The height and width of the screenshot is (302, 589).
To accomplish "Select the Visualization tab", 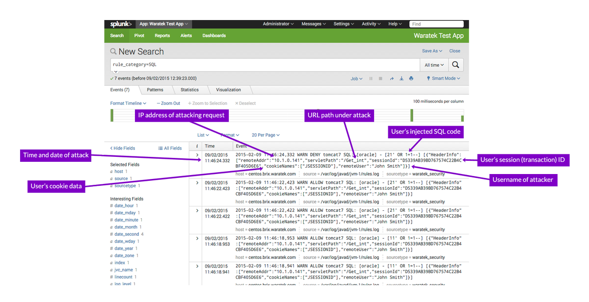I will [x=229, y=90].
